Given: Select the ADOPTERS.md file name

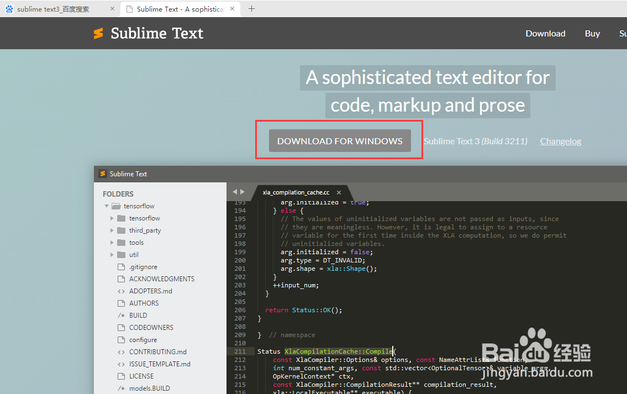Looking at the screenshot, I should pyautogui.click(x=150, y=291).
